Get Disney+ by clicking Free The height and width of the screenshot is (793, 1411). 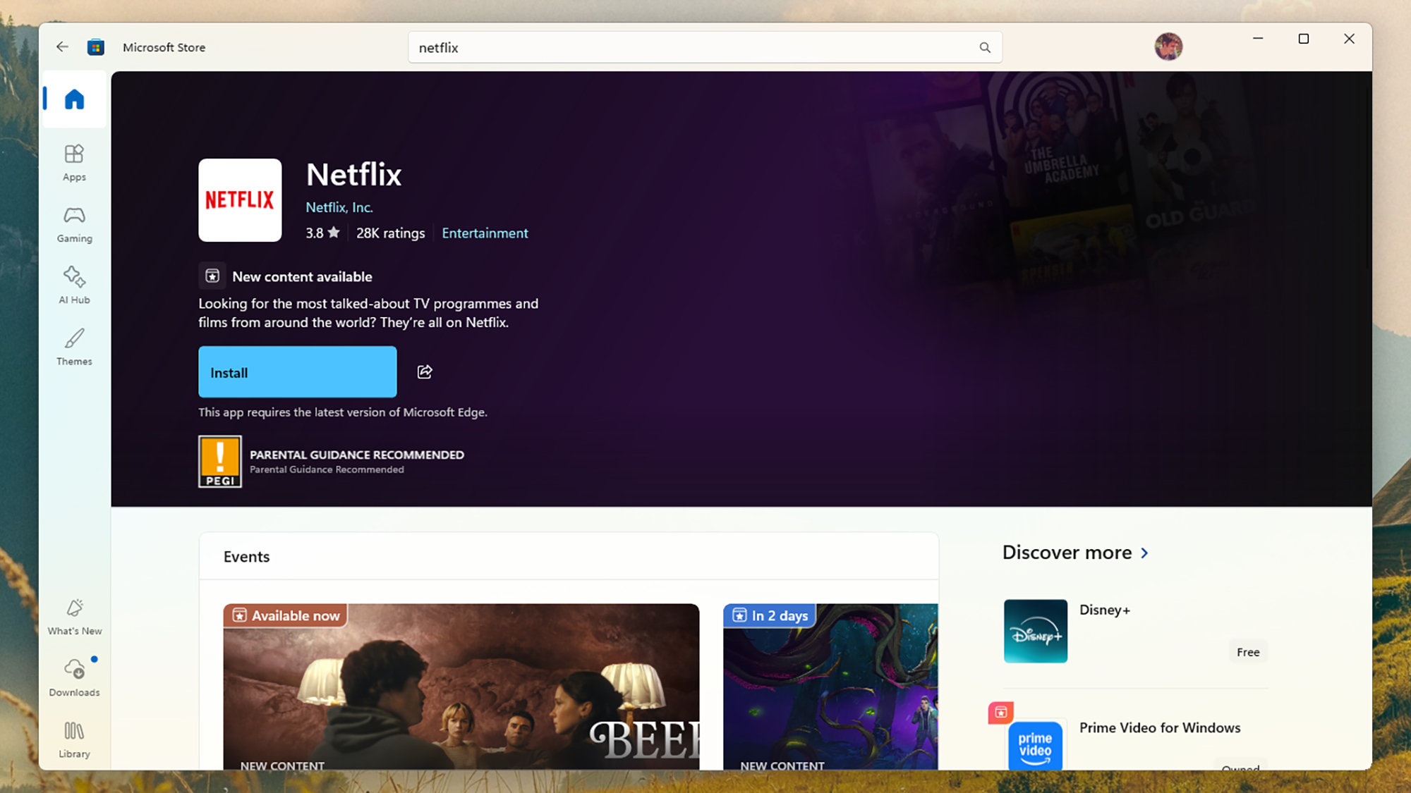click(1247, 651)
